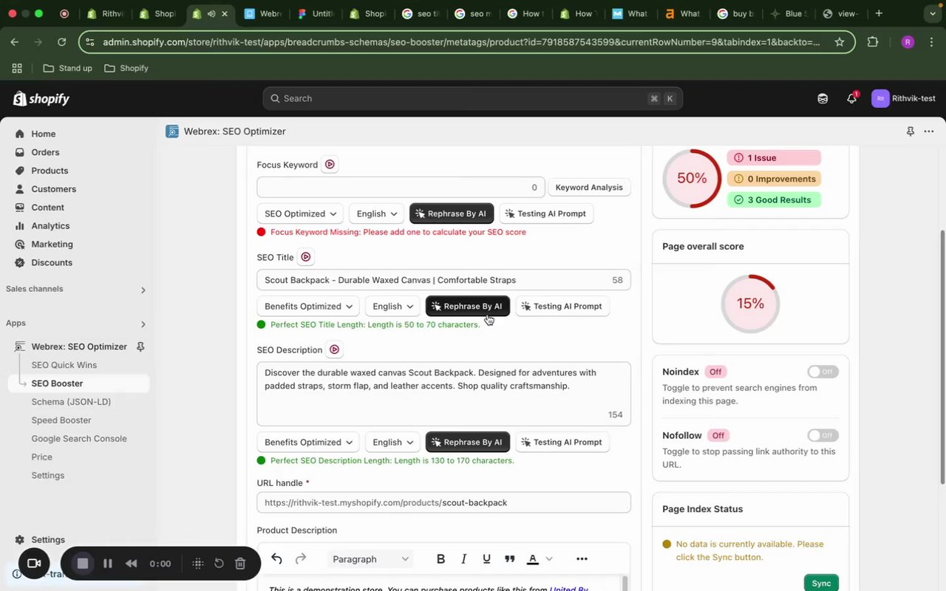Screen dimensions: 946x591
Task: Click the Shopify search bar
Action: pos(472,98)
